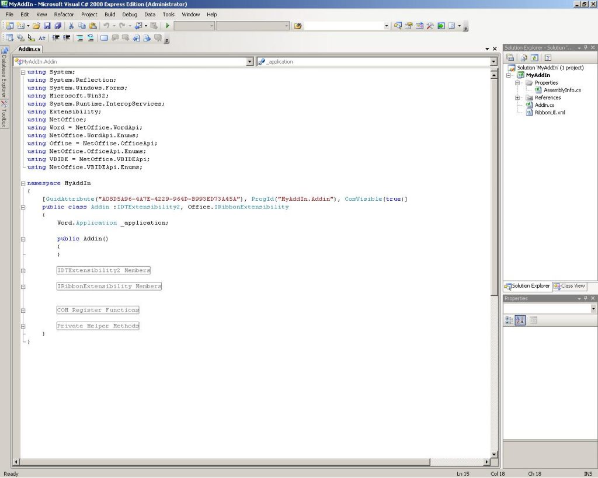Collapse the using directives block

tap(23, 72)
